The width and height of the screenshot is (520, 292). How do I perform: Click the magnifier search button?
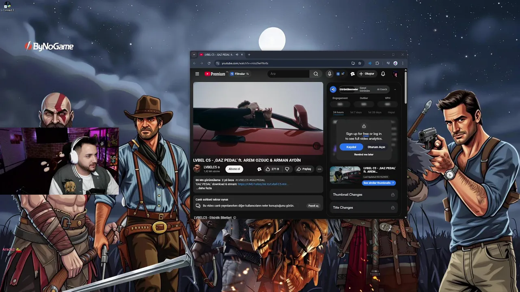[316, 74]
